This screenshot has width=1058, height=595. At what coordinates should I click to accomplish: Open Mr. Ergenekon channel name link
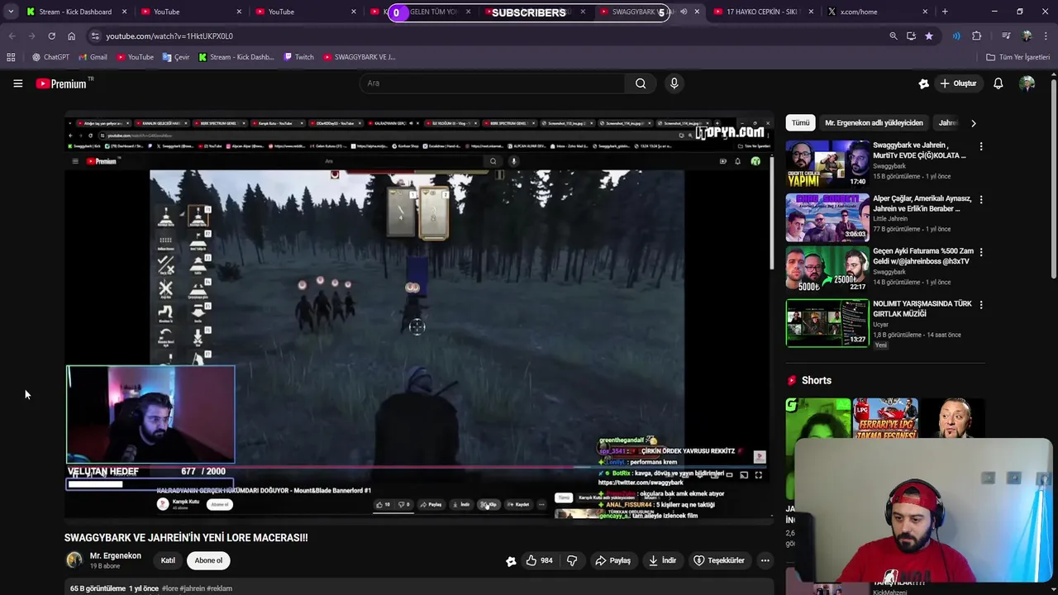(x=115, y=555)
